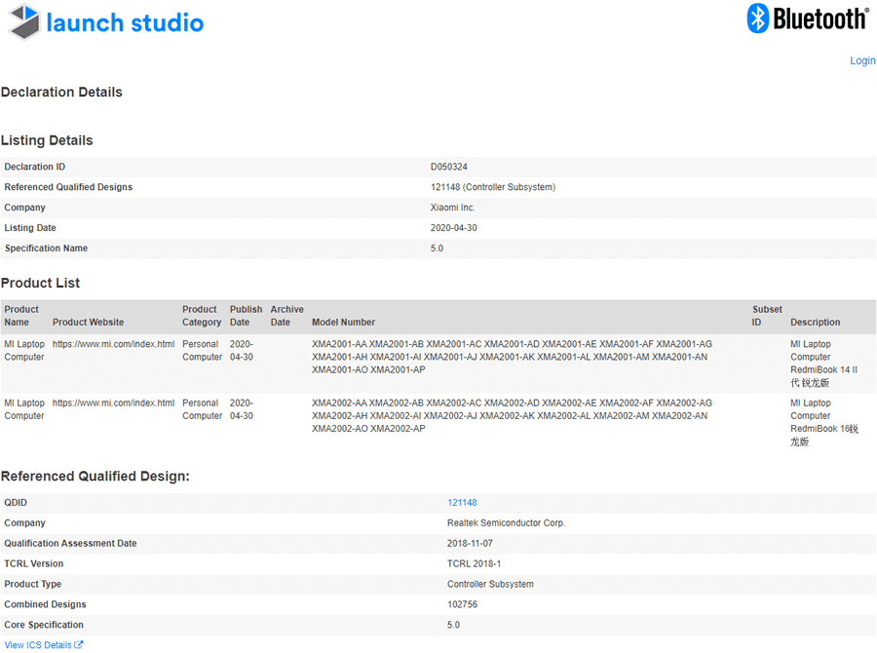Click the Product Type label
The height and width of the screenshot is (653, 877).
(x=32, y=584)
